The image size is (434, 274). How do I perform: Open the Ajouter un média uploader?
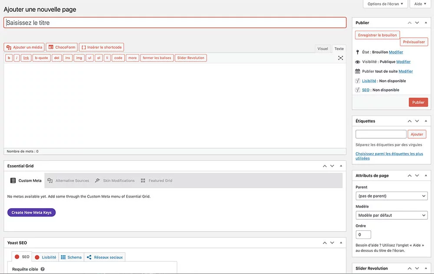[x=24, y=47]
